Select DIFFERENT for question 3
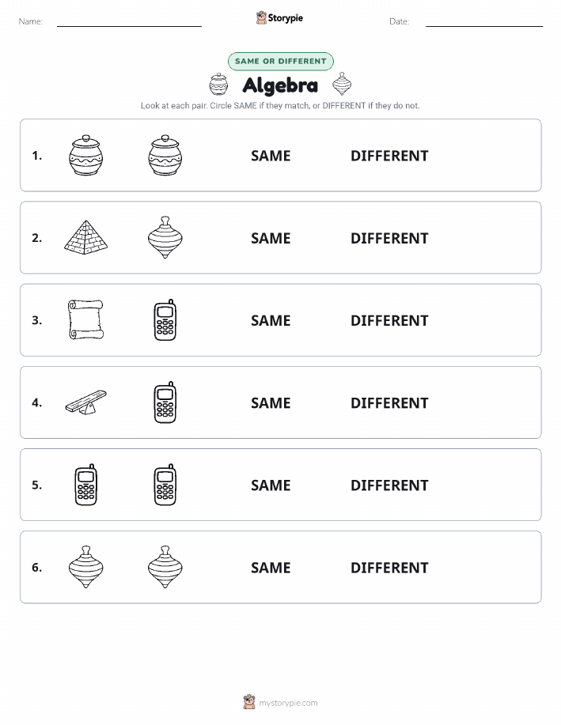 coord(389,320)
